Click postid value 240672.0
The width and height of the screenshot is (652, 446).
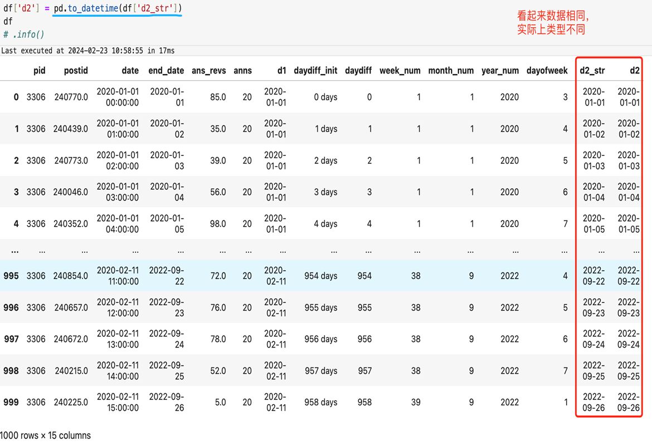point(71,339)
